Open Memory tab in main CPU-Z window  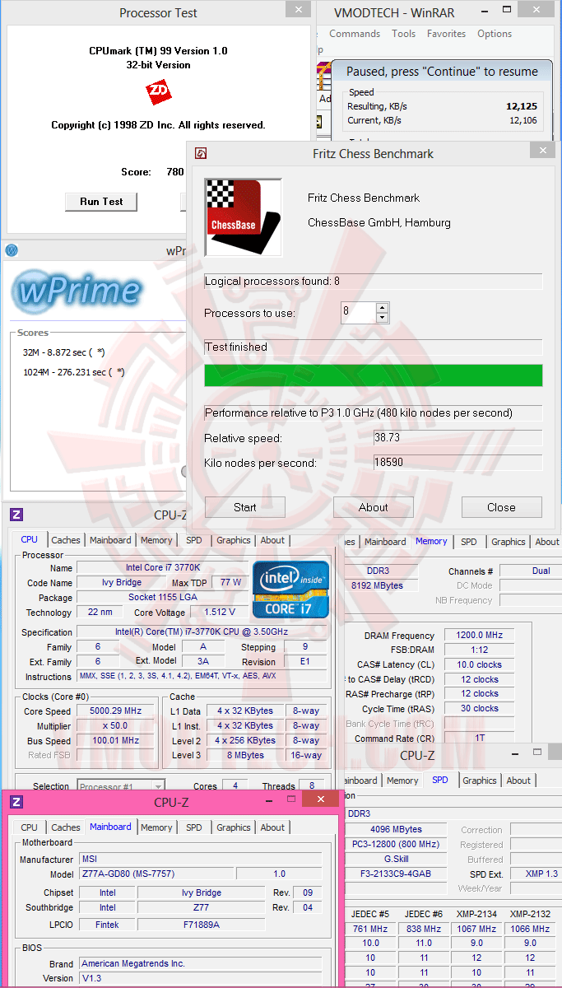coord(156,540)
